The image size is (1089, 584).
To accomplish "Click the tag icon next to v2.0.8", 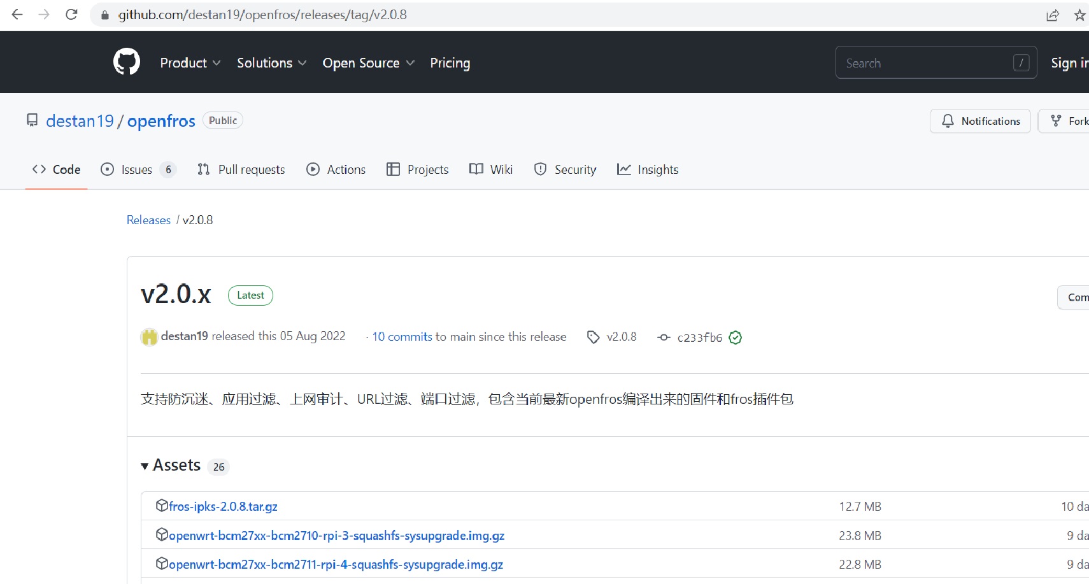I will [x=593, y=337].
